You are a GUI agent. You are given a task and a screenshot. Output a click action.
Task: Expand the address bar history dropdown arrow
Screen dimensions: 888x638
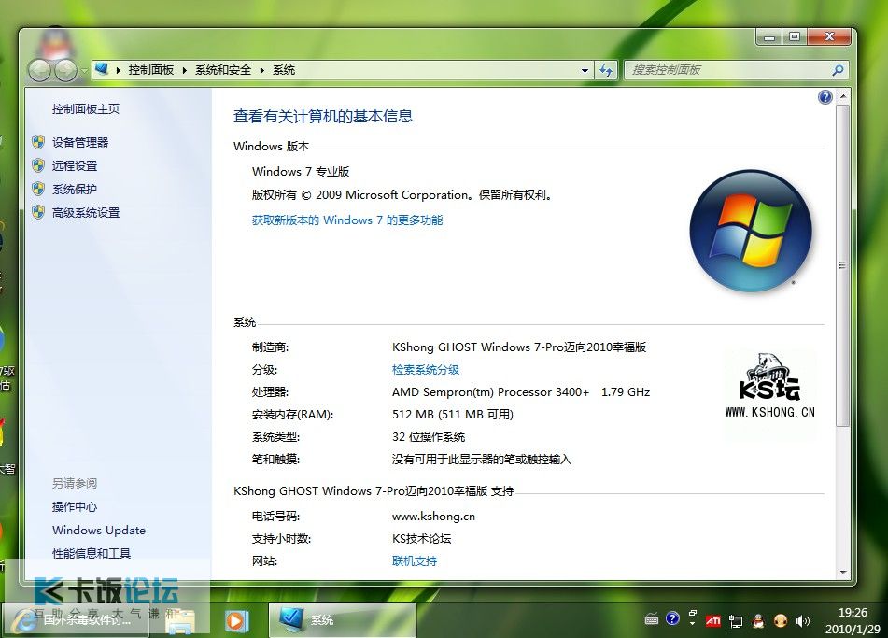585,71
